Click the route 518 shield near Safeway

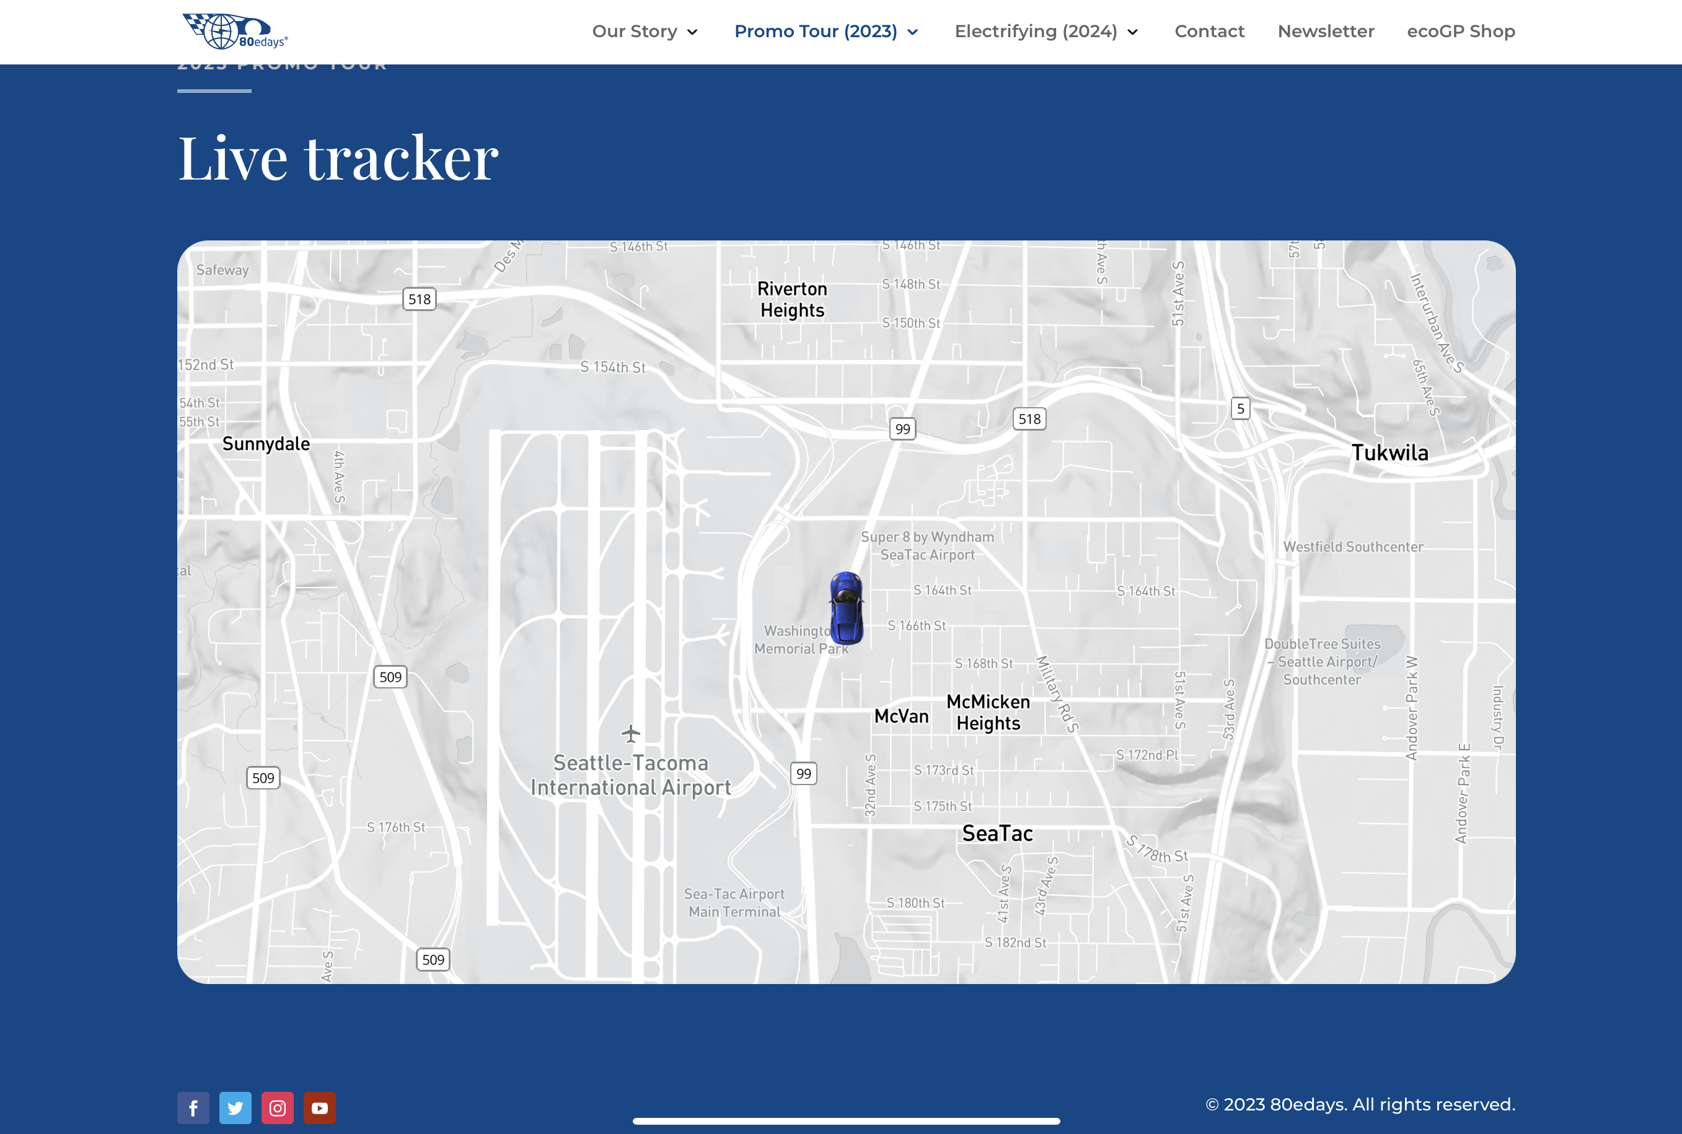point(420,299)
